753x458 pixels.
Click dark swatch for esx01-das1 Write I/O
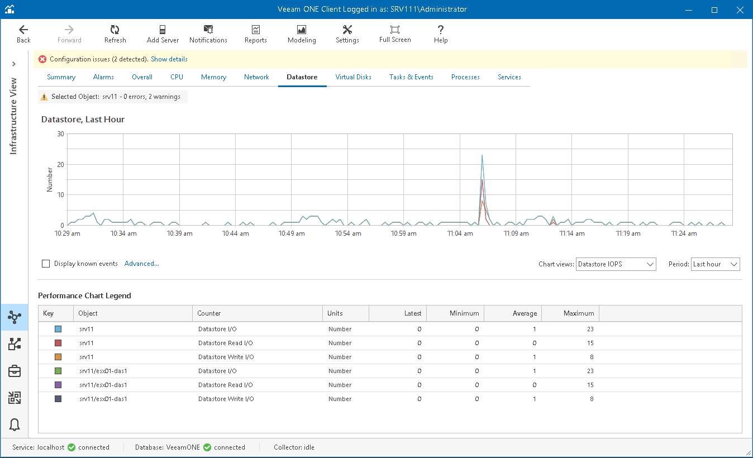[x=58, y=399]
